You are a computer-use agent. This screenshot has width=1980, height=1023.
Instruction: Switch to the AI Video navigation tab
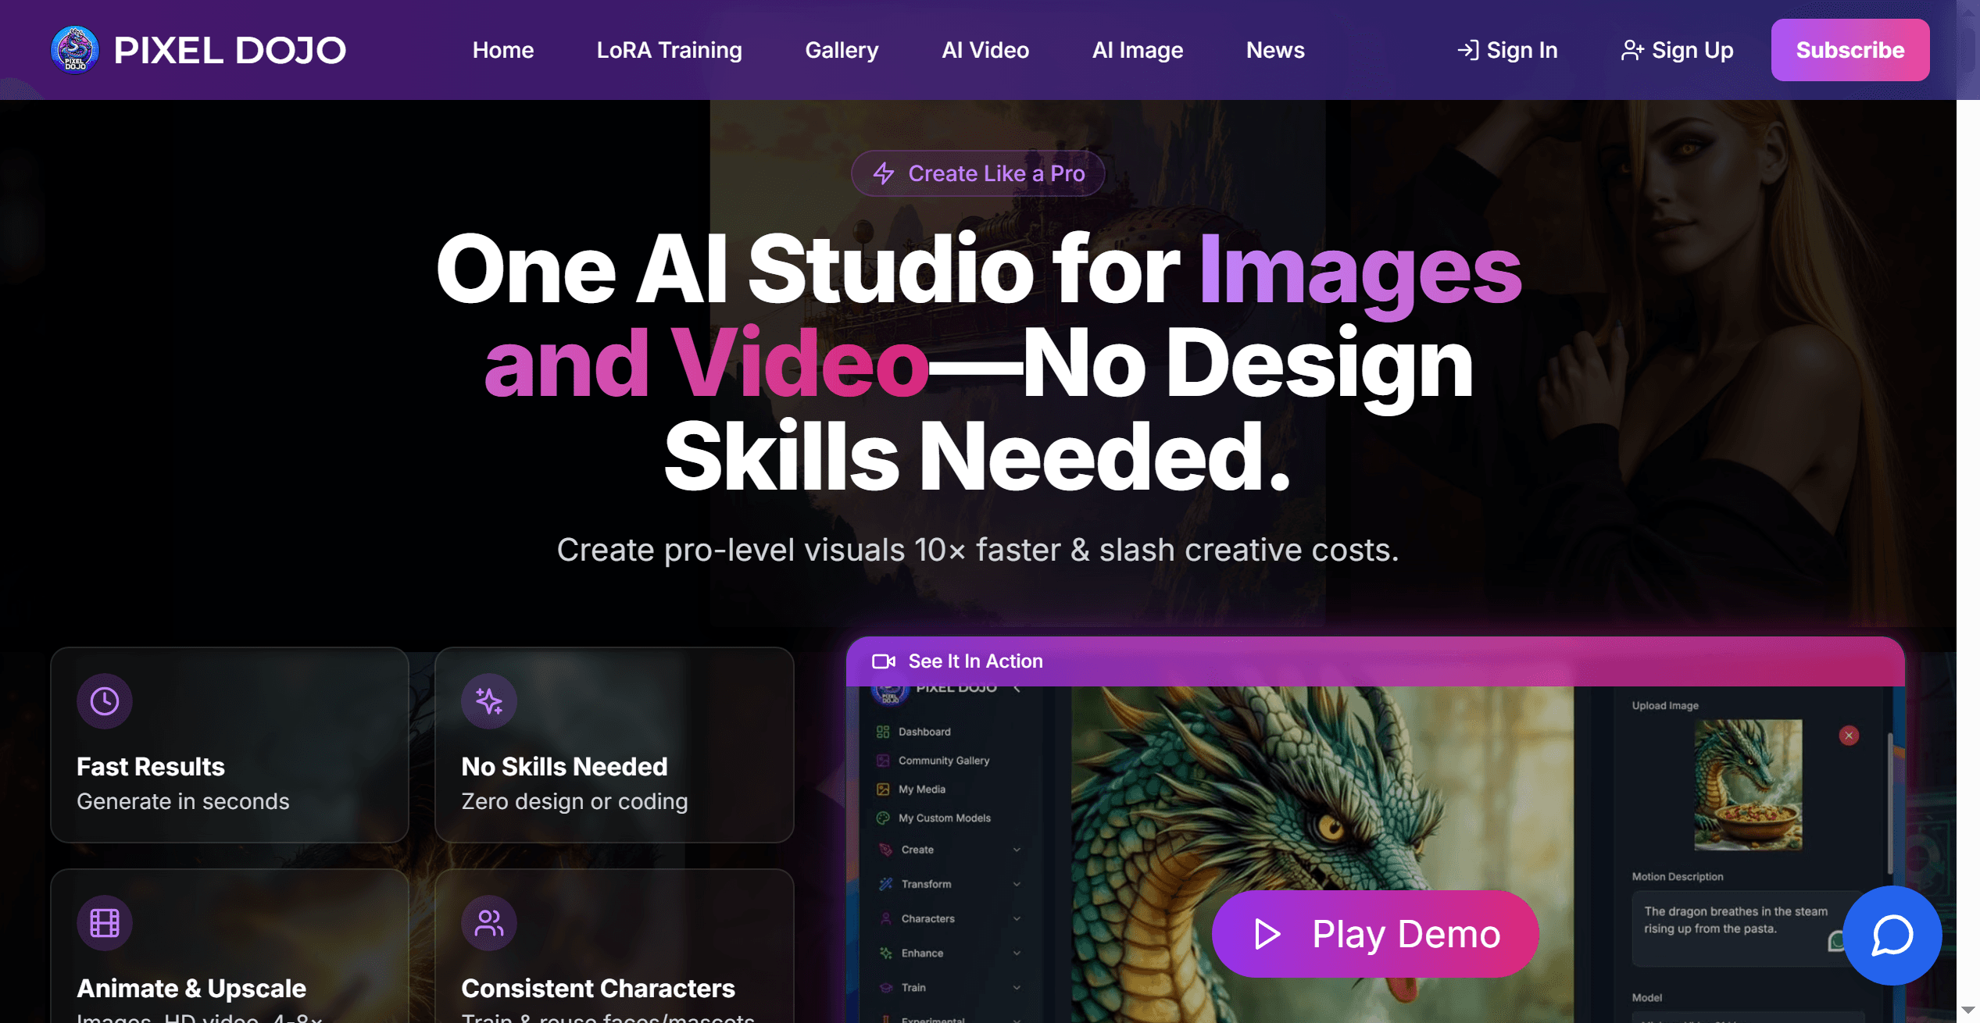[x=985, y=49]
